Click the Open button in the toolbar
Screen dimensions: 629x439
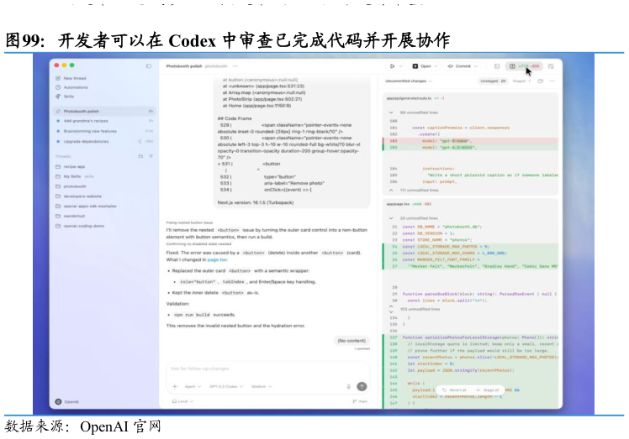coord(422,66)
